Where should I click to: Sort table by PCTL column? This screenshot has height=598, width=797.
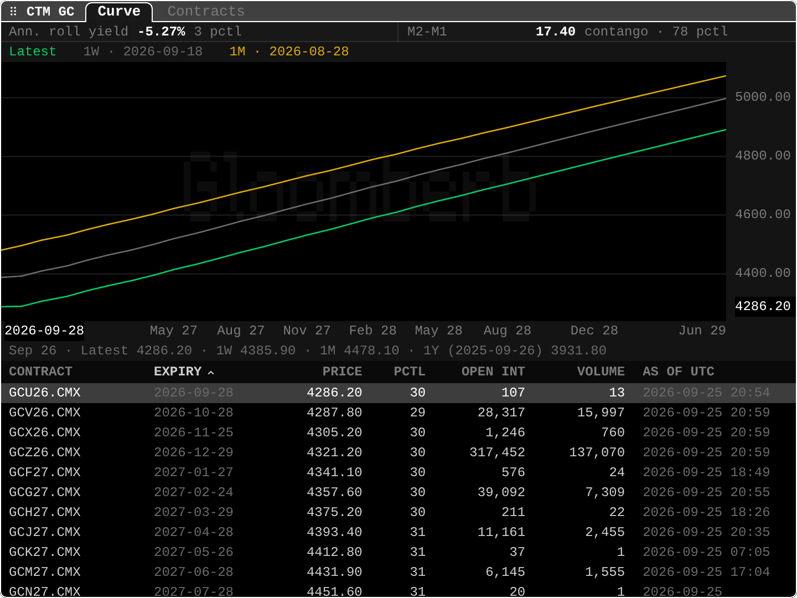point(410,372)
